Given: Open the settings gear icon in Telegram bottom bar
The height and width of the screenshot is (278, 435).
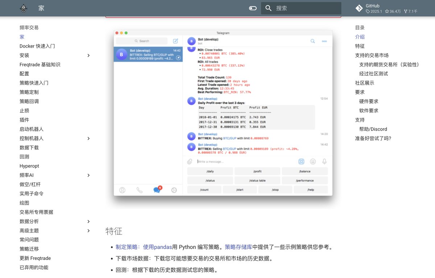Looking at the screenshot, I should (174, 189).
